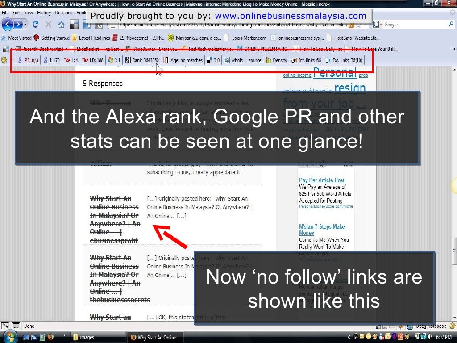Click inside the Google search box
The image size is (457, 343).
coord(415,25)
